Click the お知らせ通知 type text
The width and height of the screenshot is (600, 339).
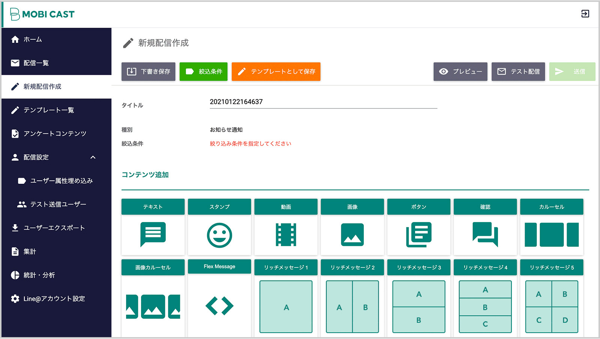[226, 130]
